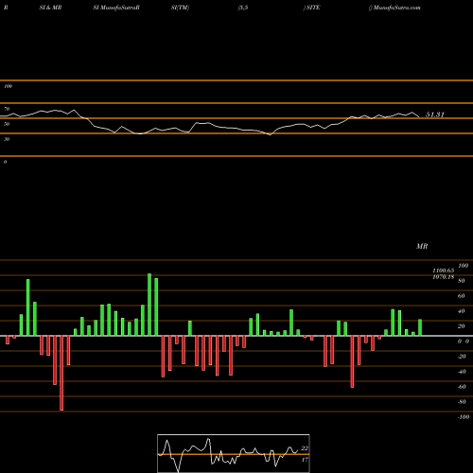Open the mini RSI thumbnail chart

(x=234, y=453)
